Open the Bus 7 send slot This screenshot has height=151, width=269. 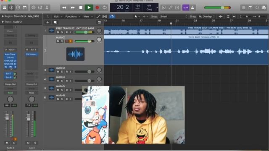[8, 74]
